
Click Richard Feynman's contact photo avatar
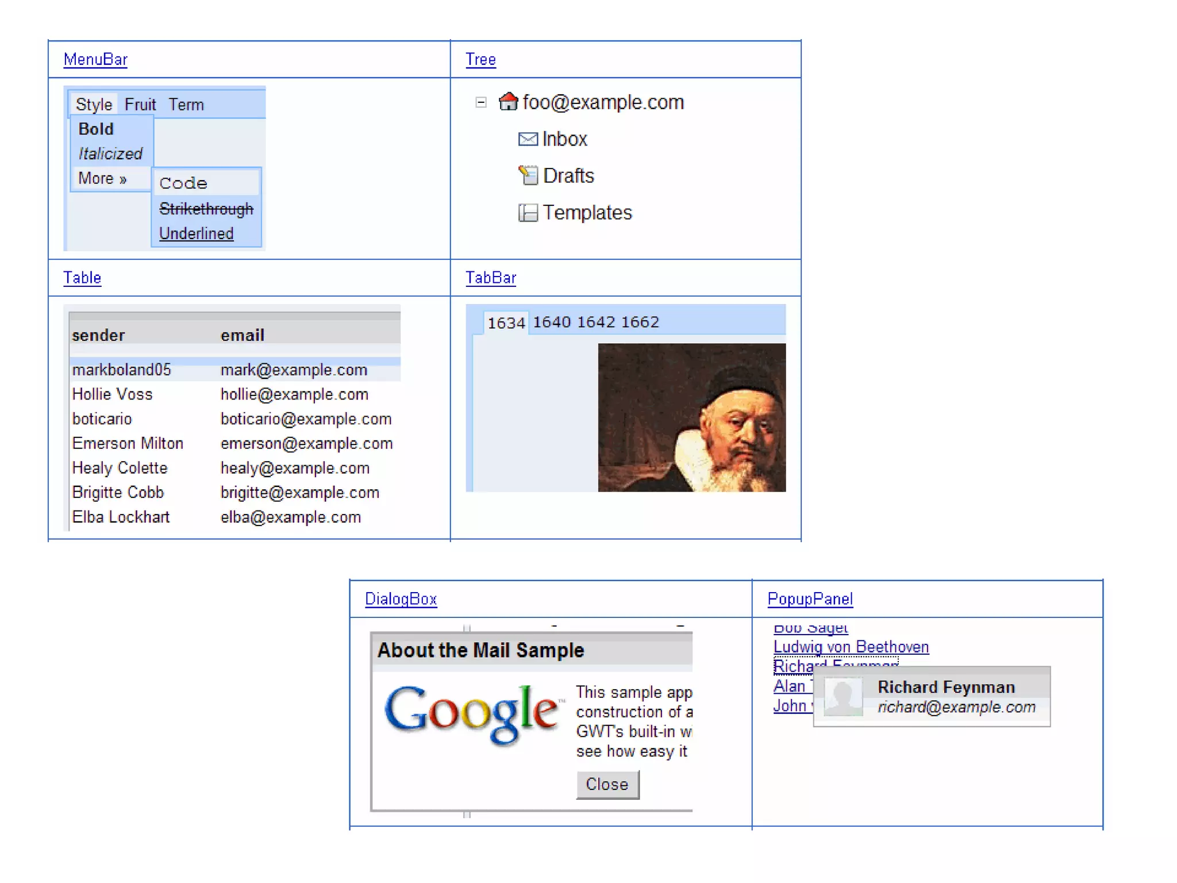[843, 696]
